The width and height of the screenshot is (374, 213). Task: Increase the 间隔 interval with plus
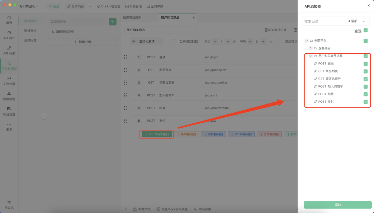point(263,42)
